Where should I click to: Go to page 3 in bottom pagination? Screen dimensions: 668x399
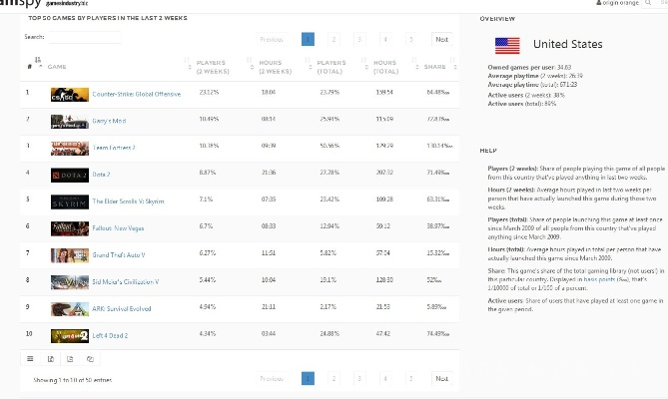[359, 378]
